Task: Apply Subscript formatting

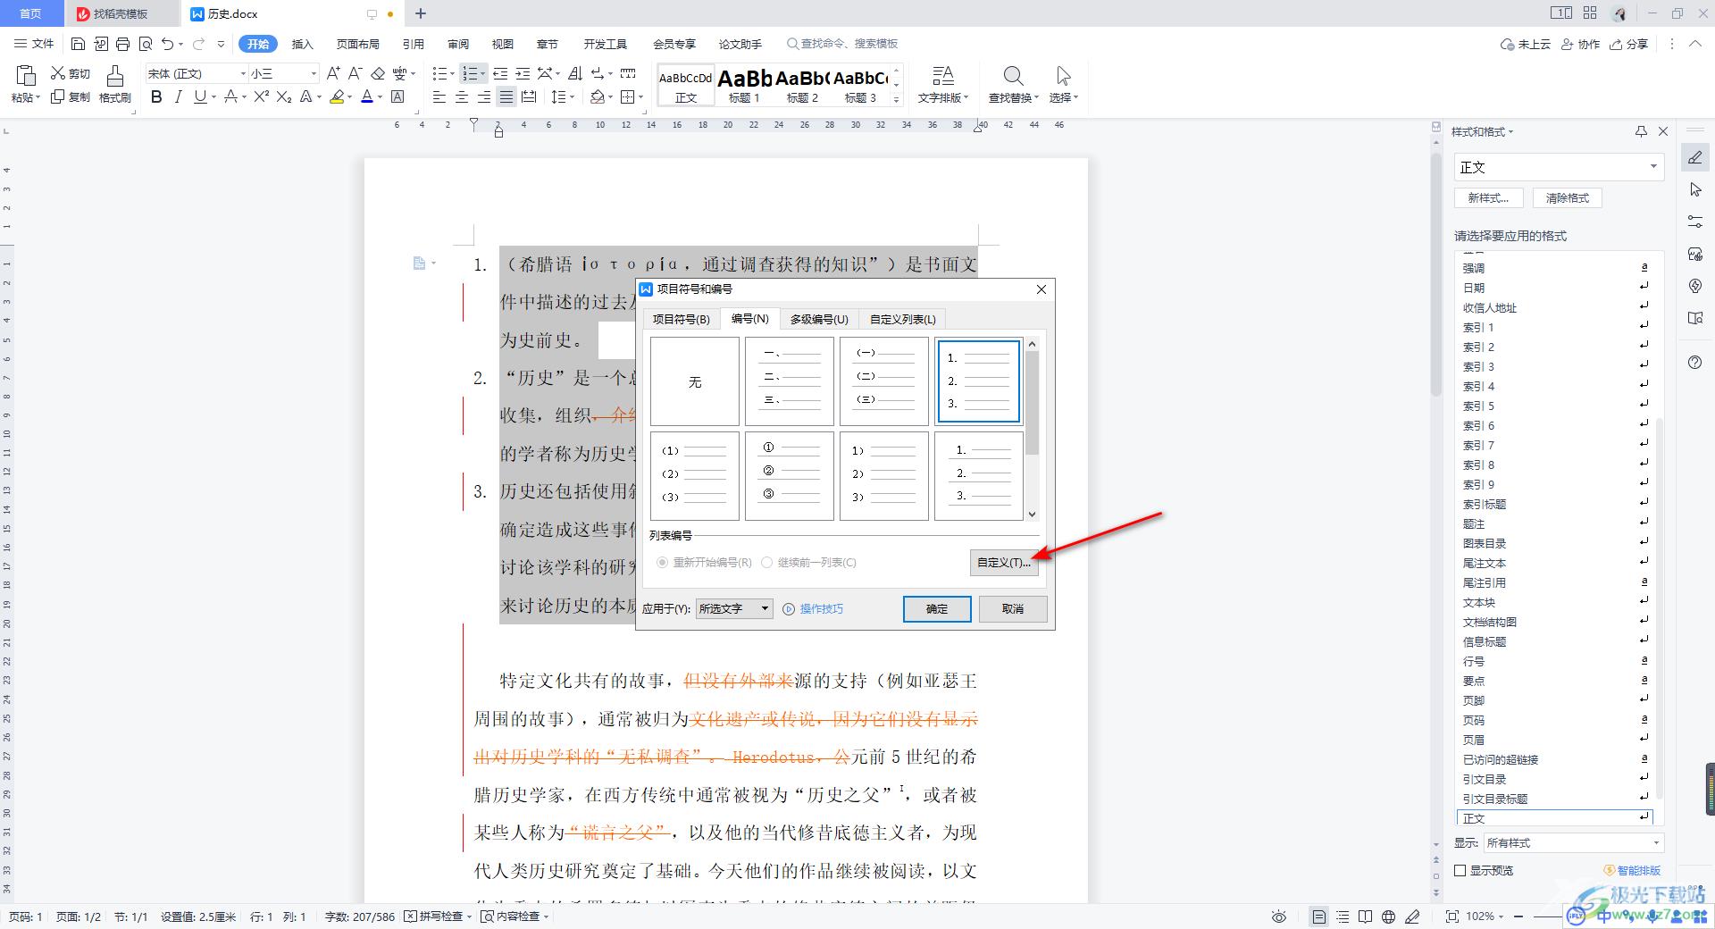Action: pos(284,96)
